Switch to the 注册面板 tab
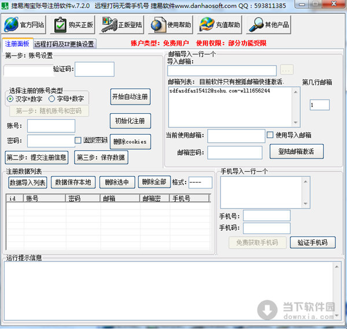The width and height of the screenshot is (347, 329). (x=17, y=44)
